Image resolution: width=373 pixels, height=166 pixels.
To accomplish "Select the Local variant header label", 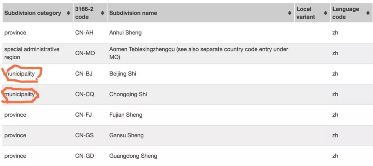I will click(x=306, y=13).
